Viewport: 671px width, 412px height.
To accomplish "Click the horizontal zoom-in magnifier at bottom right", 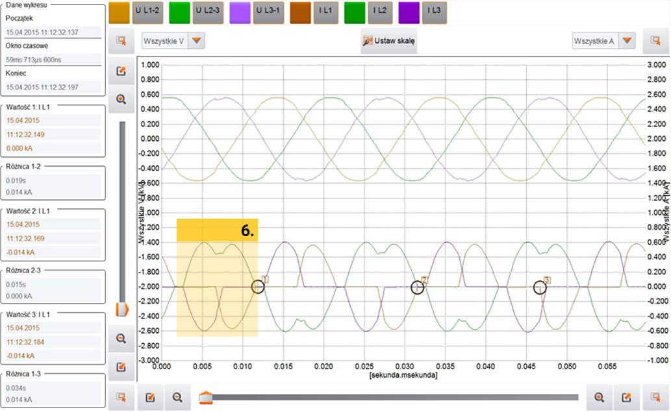I will (x=598, y=397).
